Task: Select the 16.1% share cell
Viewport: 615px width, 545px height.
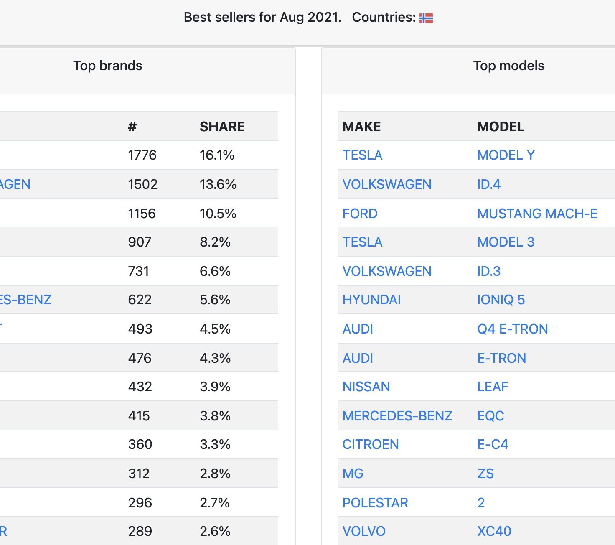Action: [217, 155]
